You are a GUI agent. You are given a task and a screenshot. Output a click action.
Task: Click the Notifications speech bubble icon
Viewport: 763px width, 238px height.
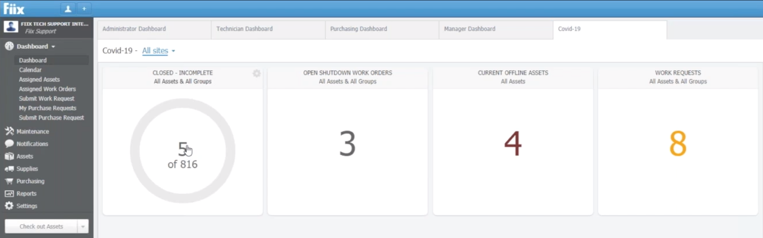[9, 144]
